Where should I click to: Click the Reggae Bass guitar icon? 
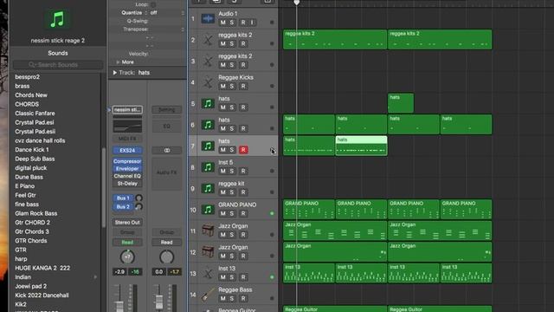pos(208,295)
